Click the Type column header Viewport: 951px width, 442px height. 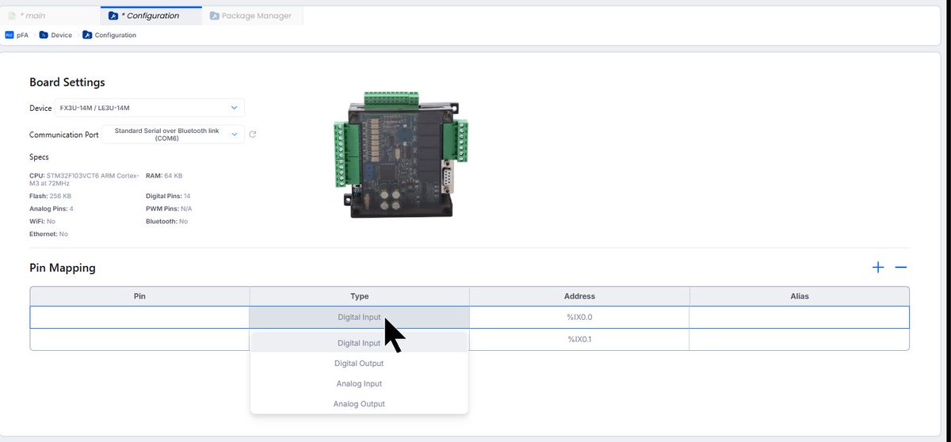(360, 296)
